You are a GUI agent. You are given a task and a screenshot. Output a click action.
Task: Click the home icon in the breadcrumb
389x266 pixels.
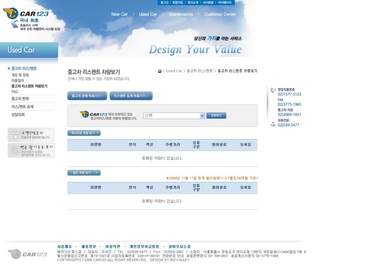[x=159, y=71]
